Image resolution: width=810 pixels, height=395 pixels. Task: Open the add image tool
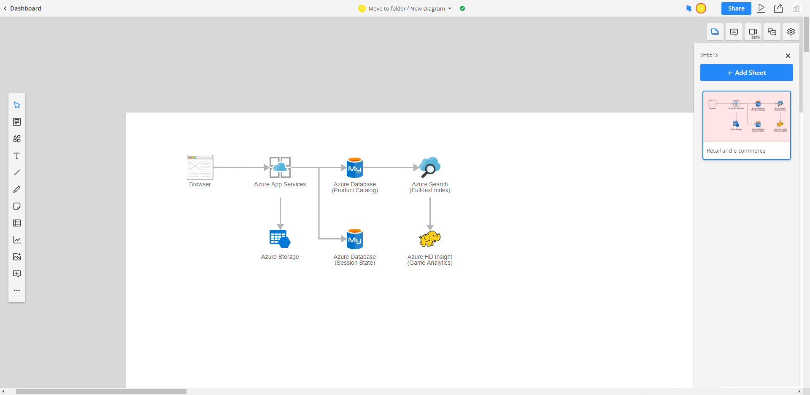[x=17, y=257]
